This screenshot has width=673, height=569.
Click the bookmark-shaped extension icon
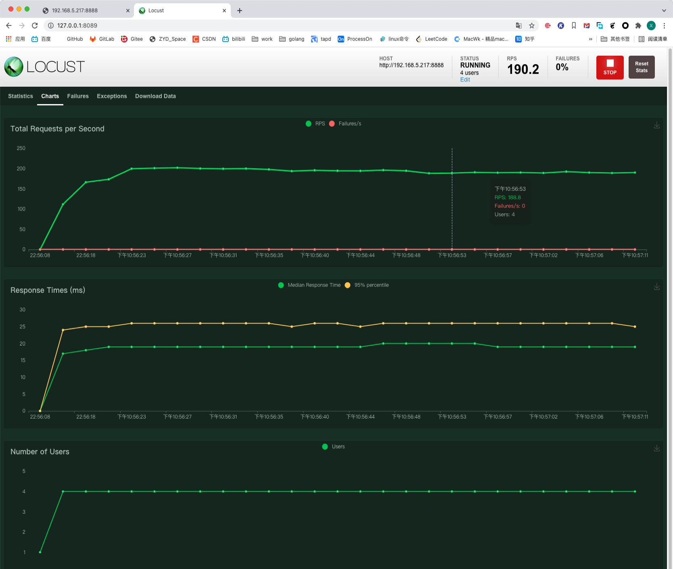pos(574,25)
